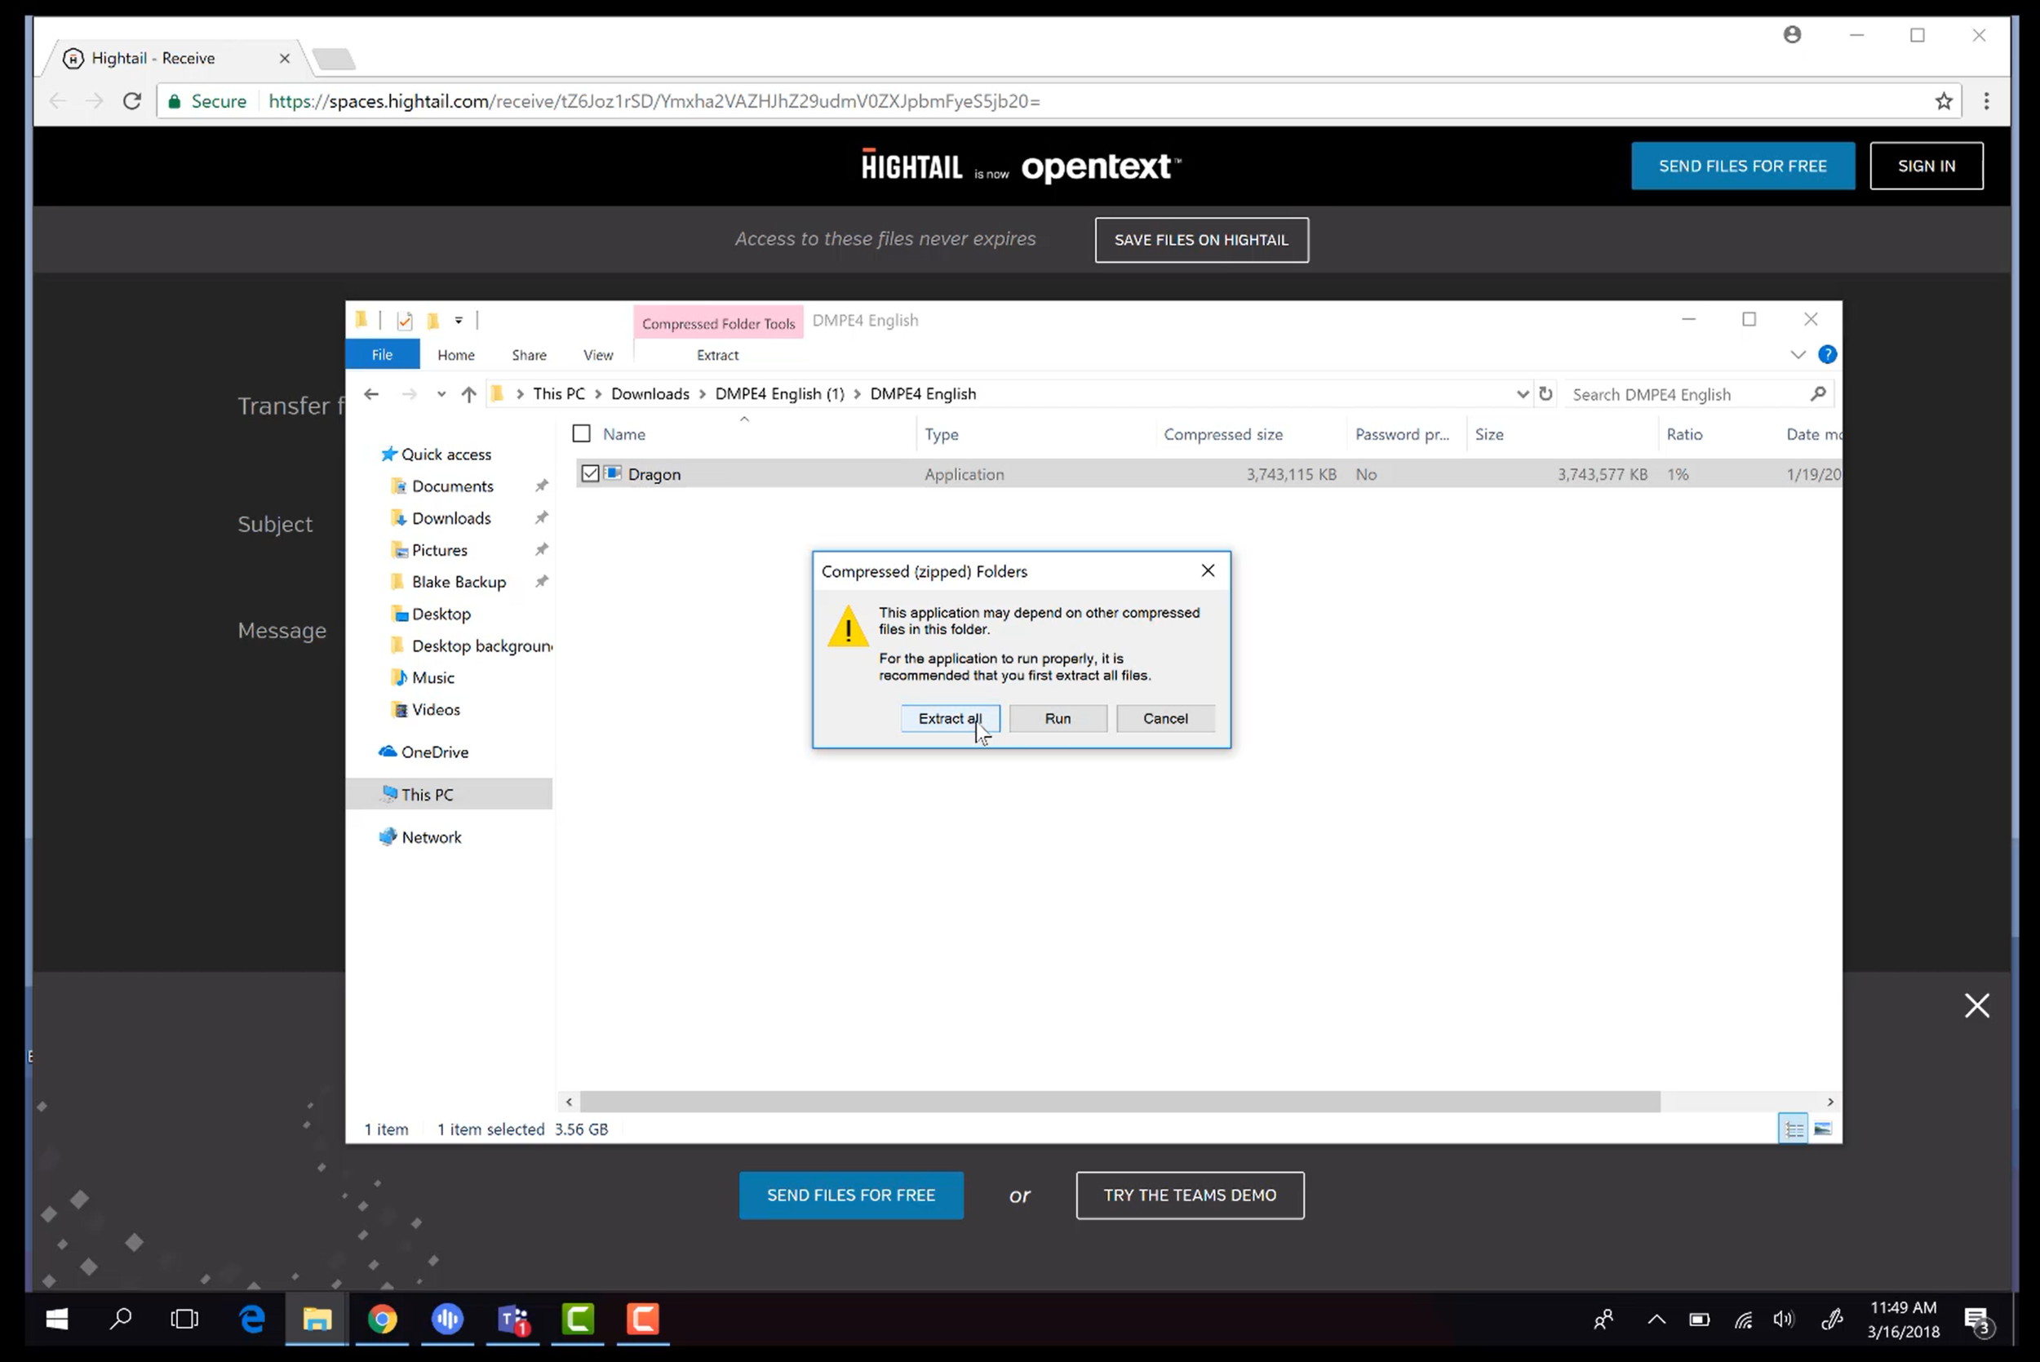
Task: Click the SIGN IN button on Hightail
Action: (x=1927, y=166)
